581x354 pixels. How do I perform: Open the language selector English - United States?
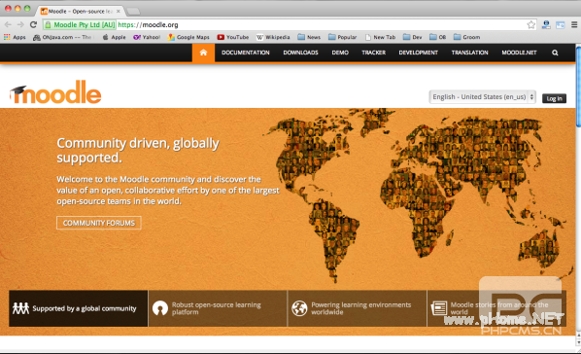483,97
